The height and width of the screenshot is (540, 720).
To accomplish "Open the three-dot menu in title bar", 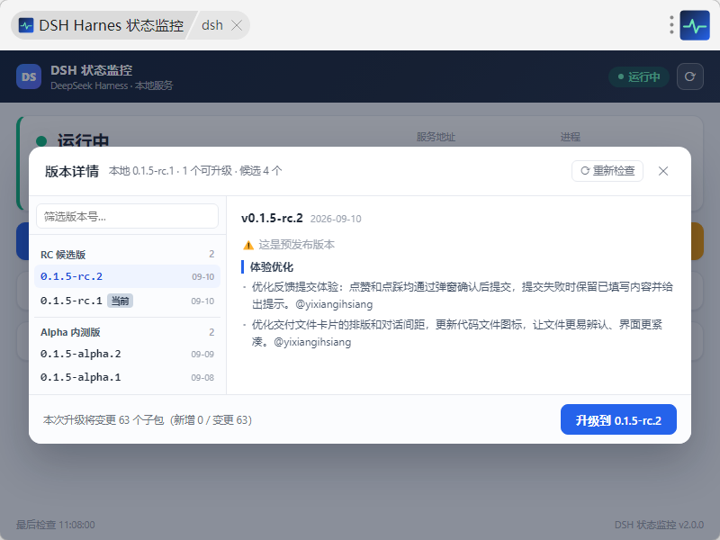I will (x=671, y=25).
